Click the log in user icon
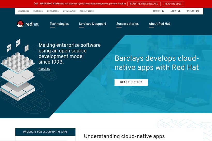The height and width of the screenshot is (141, 212). pos(179,11)
